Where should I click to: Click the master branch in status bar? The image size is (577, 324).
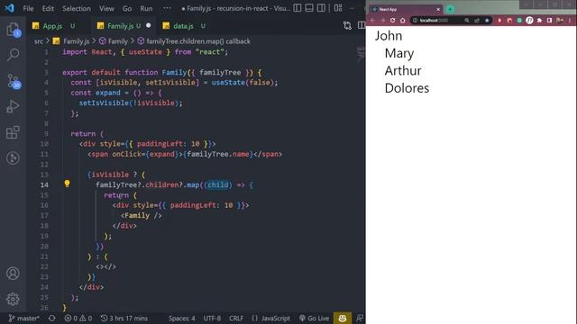24,318
